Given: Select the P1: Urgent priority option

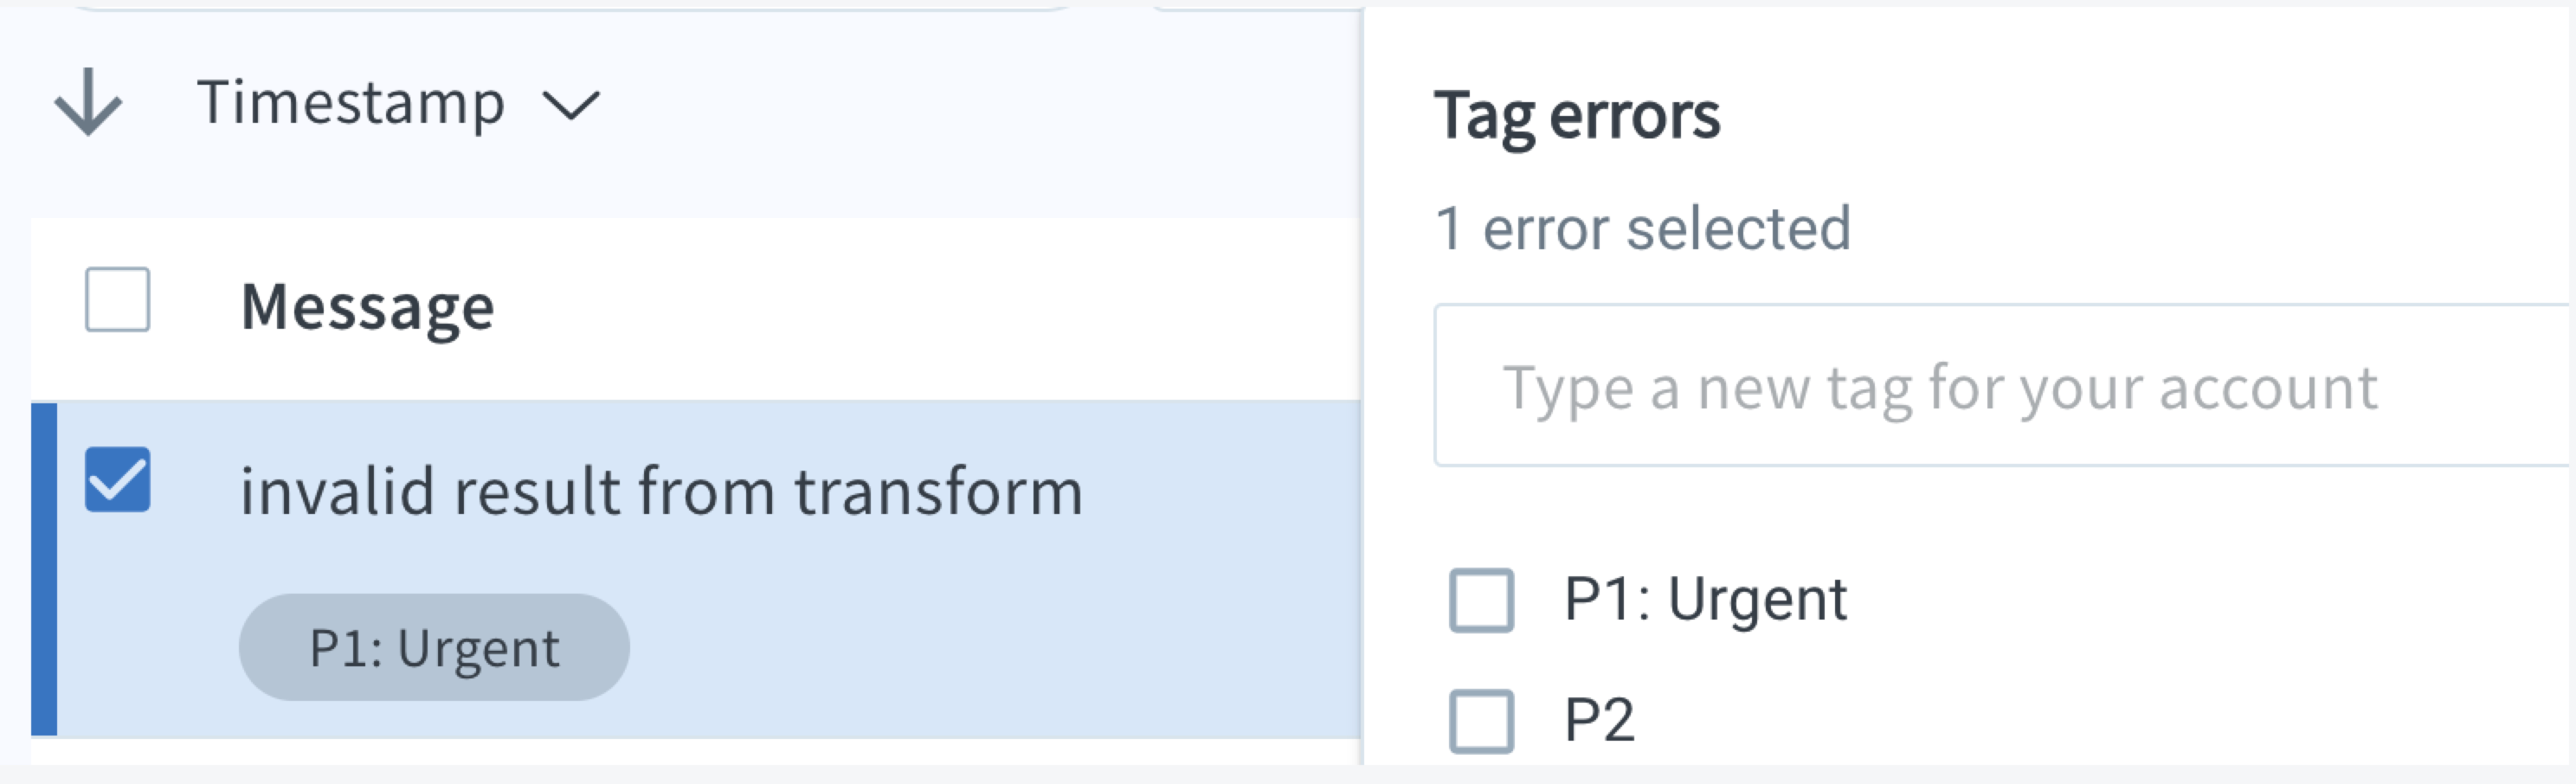Looking at the screenshot, I should 1706,599.
